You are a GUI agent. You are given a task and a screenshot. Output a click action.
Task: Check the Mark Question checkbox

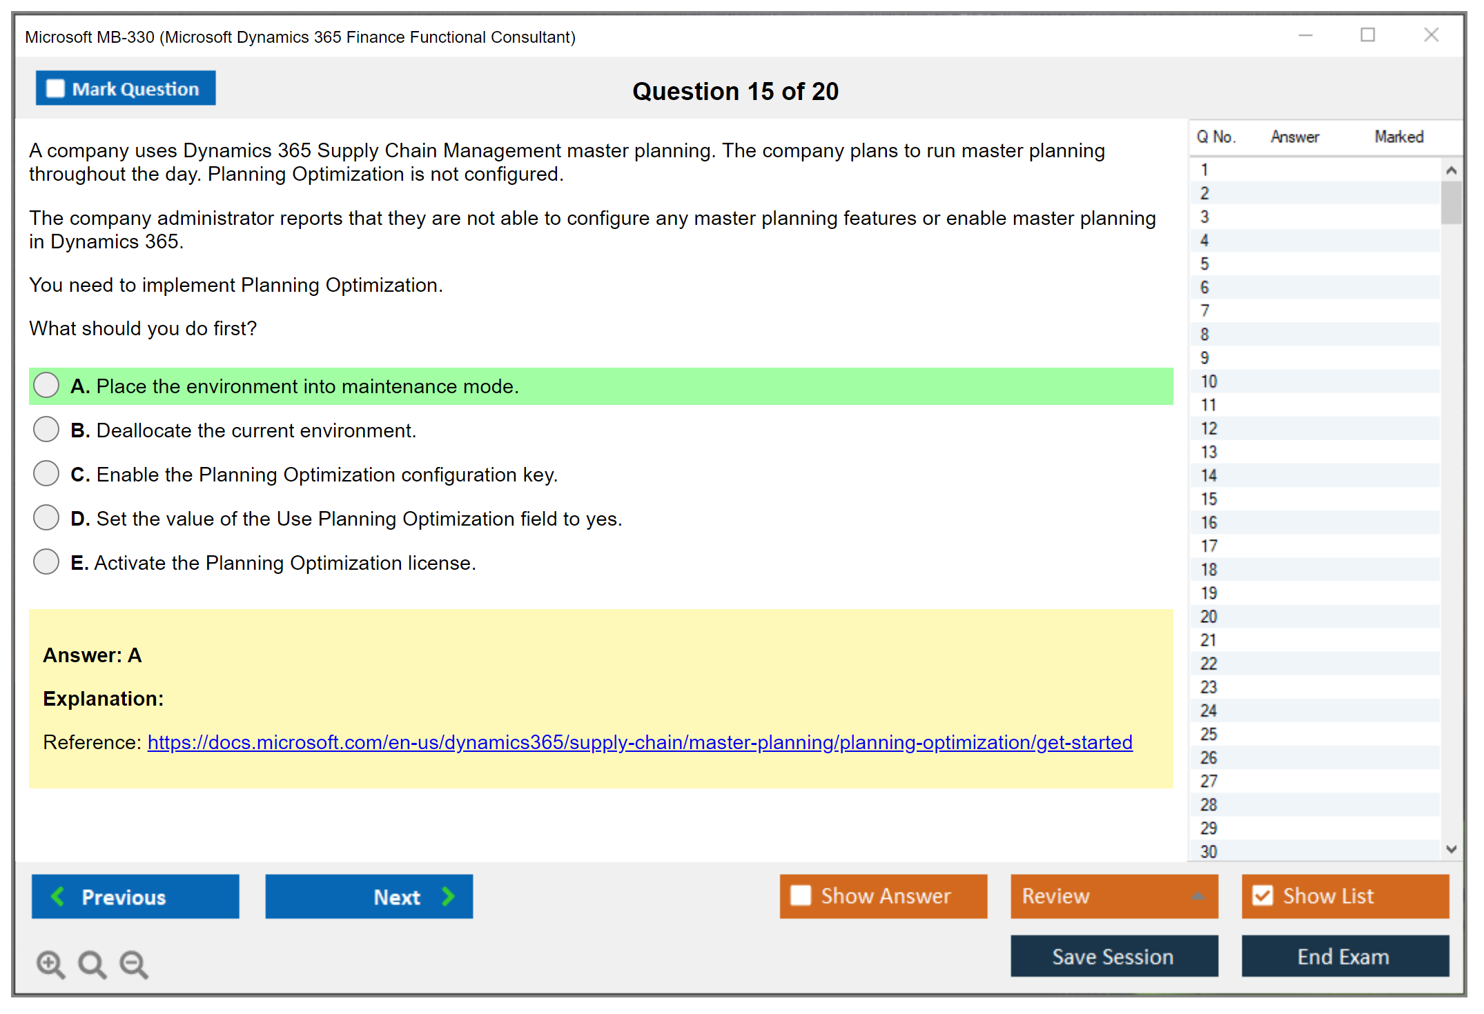55,88
